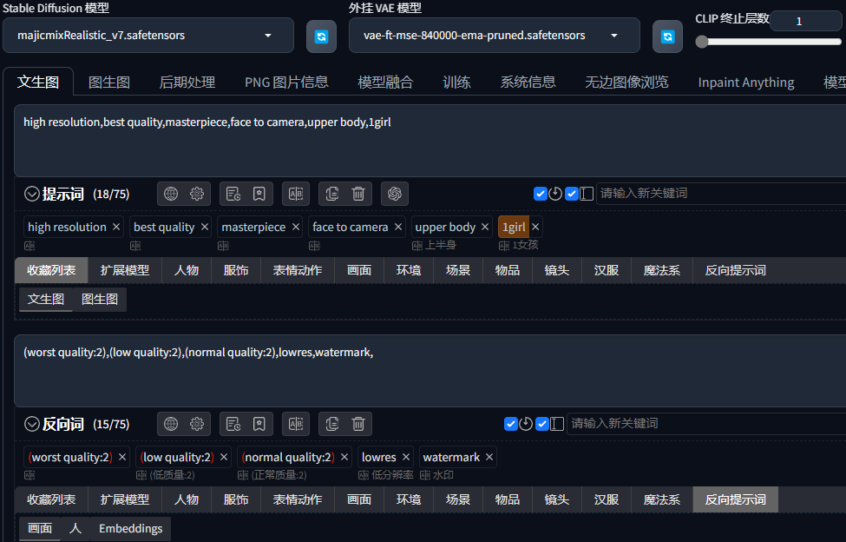Collapse the 反向词 section chevron
This screenshot has width=846, height=542.
[32, 424]
